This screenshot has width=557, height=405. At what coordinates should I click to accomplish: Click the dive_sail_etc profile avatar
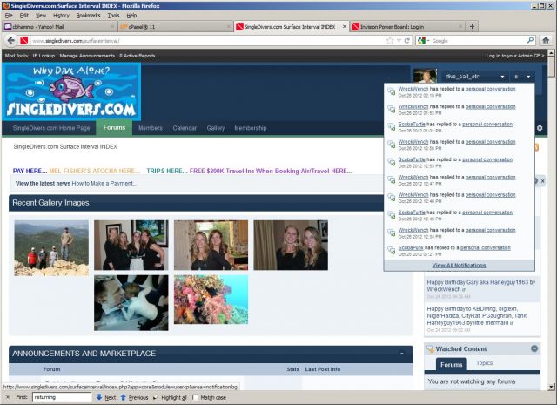[425, 76]
